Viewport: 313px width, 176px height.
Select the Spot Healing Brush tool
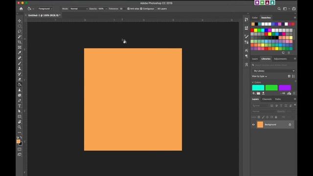tap(20, 58)
